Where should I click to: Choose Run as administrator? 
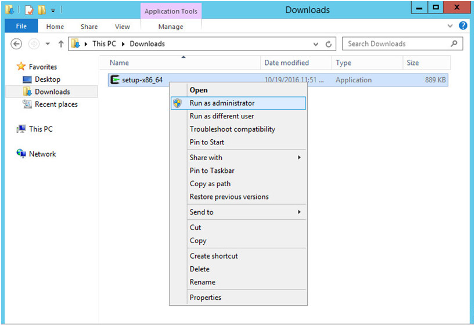pyautogui.click(x=239, y=103)
